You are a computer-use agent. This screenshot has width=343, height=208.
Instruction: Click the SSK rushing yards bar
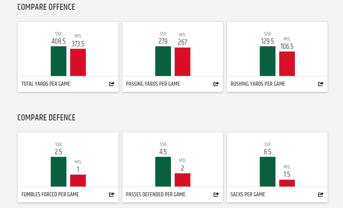[x=268, y=61]
